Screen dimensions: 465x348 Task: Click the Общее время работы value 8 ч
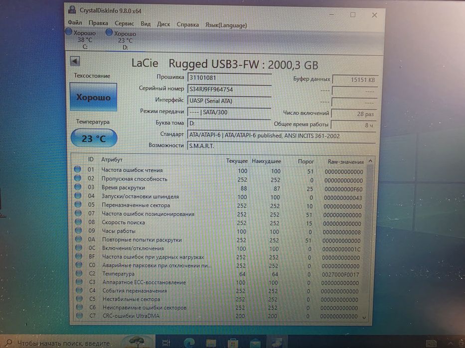(353, 125)
